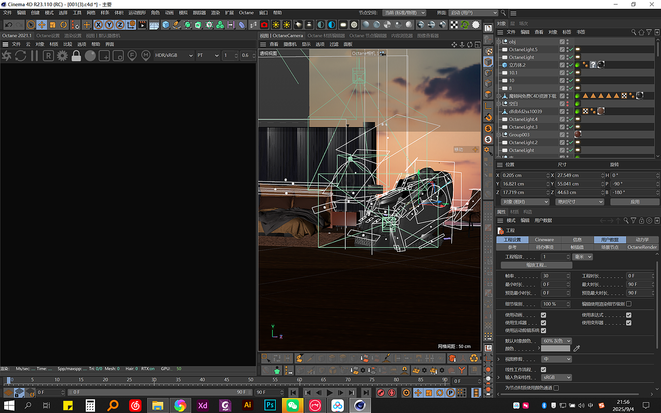This screenshot has width=661, height=413.
Task: Click the green Octane scatter ring icon
Action: tap(465, 24)
